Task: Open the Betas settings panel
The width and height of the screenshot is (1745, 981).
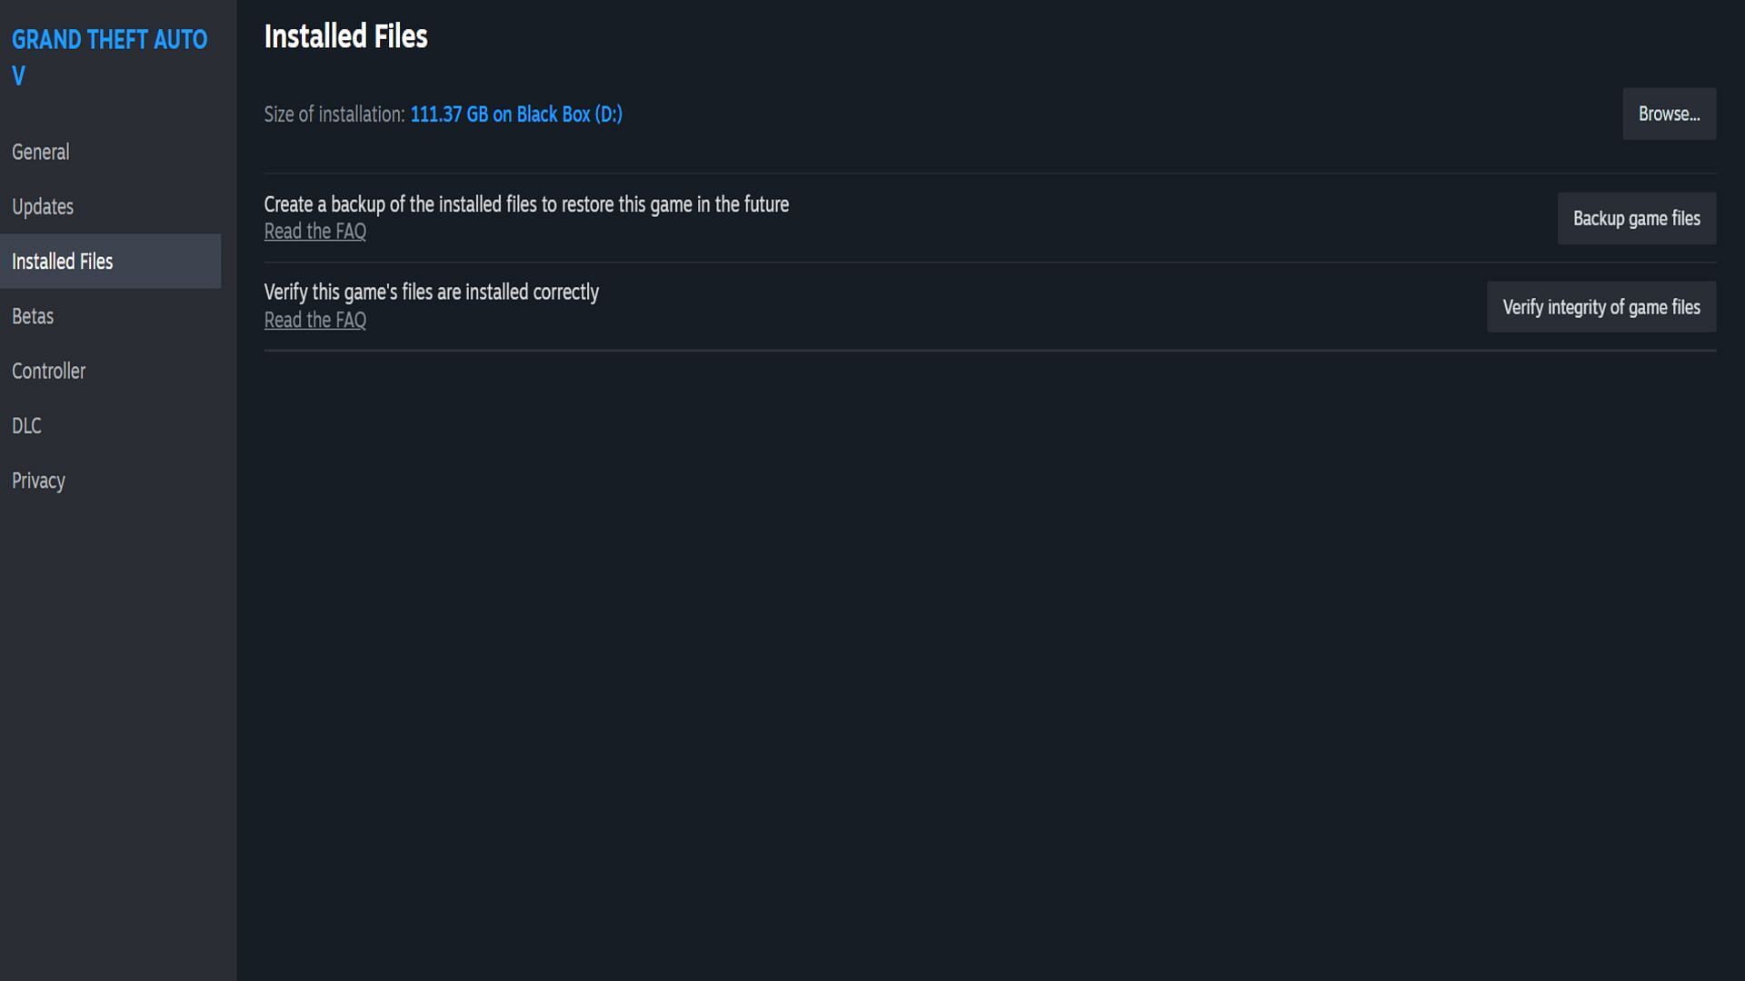Action: (33, 315)
